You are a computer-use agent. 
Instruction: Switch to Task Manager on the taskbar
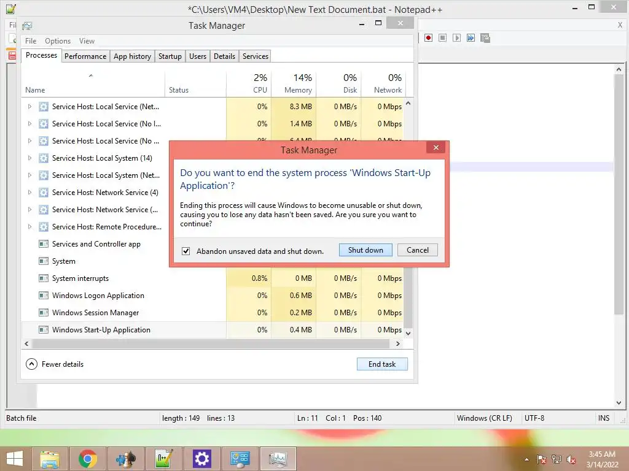pos(278,459)
